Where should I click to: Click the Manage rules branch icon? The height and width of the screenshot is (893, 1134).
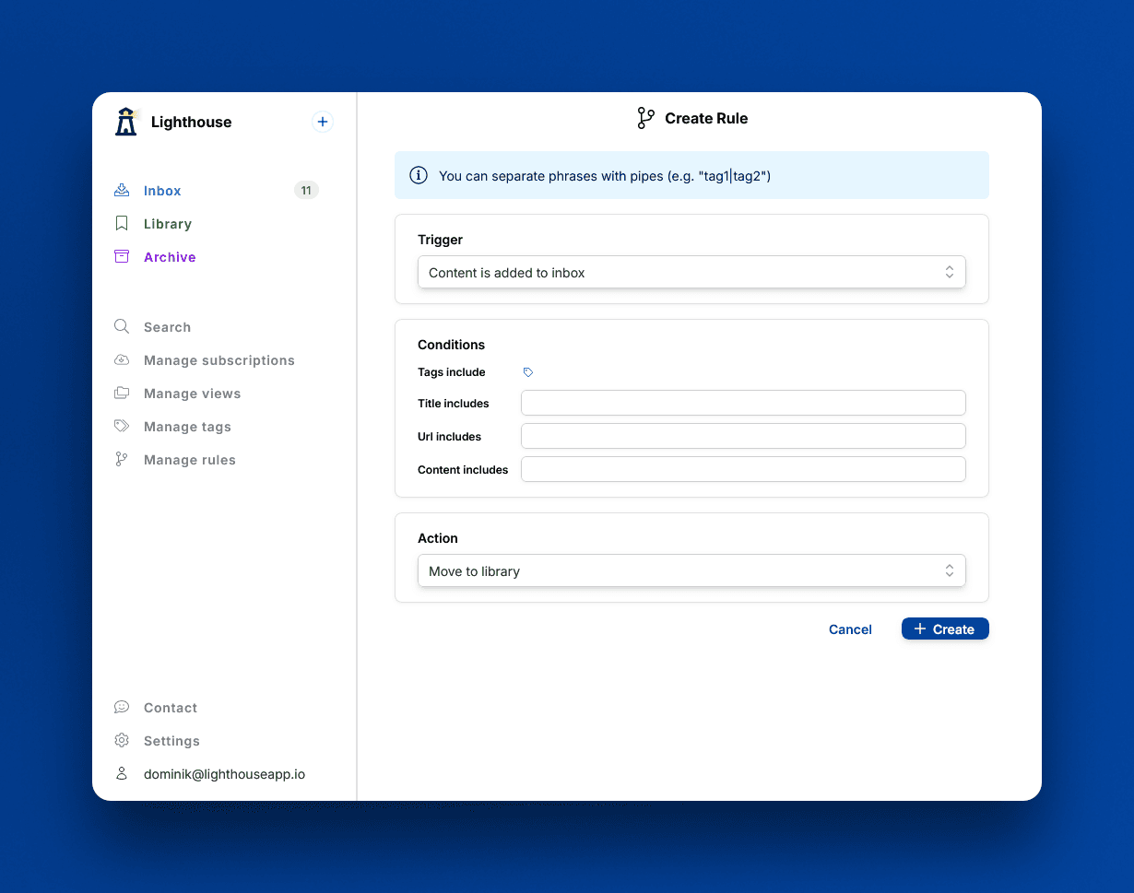(x=122, y=460)
